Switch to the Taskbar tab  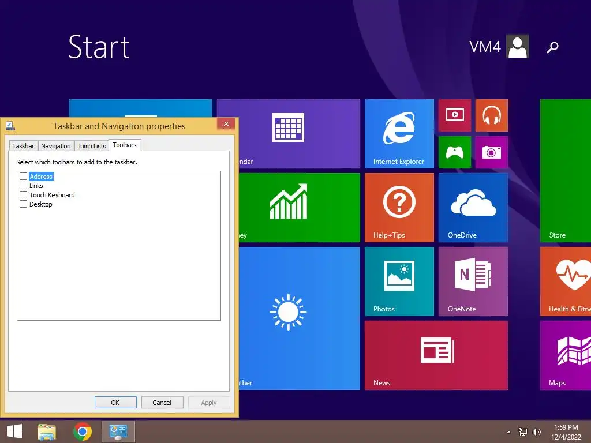[x=23, y=146]
